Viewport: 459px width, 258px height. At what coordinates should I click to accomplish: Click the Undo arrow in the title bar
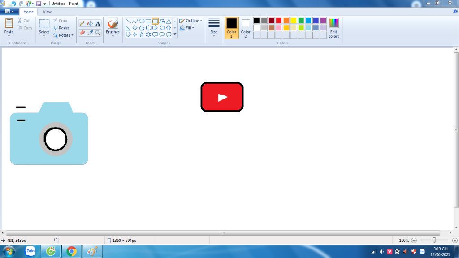(13, 4)
